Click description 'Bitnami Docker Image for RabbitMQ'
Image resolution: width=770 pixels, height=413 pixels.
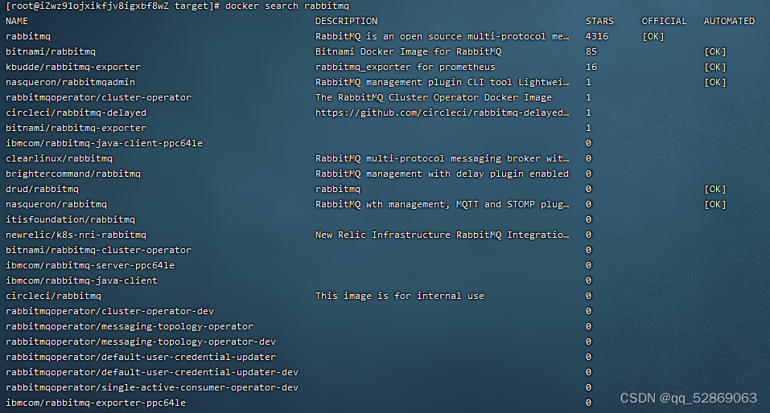click(409, 51)
